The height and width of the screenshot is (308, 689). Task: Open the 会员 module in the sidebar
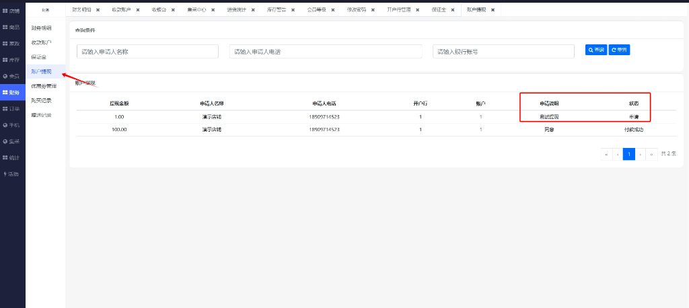click(12, 76)
